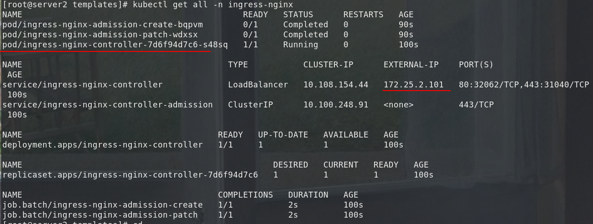
Task: Click the 'EXTERNAL-IP' column header
Action: 411,65
